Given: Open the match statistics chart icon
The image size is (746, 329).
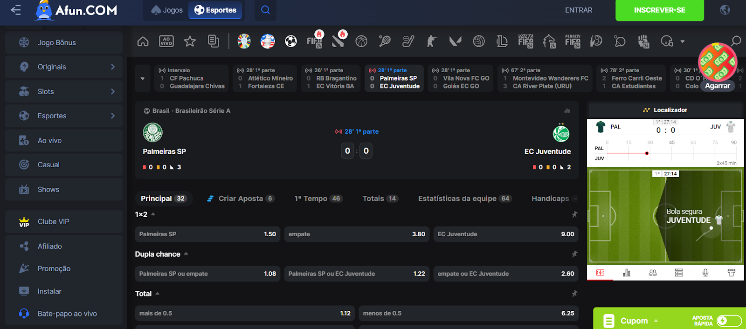Looking at the screenshot, I should click(x=567, y=110).
